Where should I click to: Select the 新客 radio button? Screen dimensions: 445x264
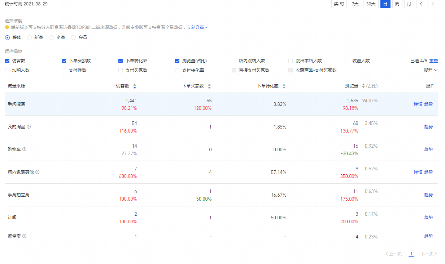[x=29, y=37]
